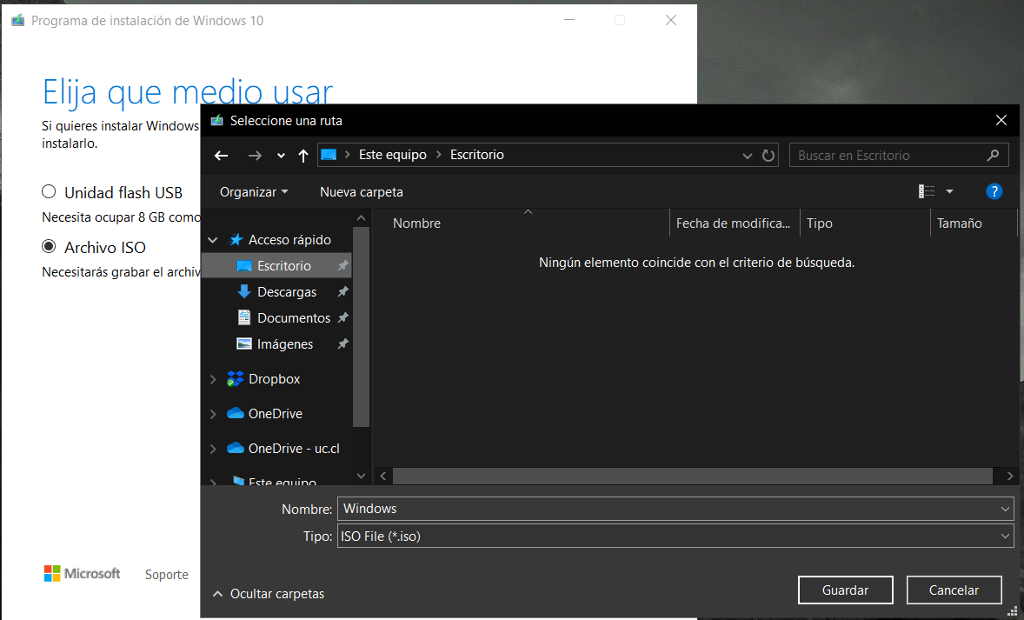
Task: Expand the address bar history dropdown
Action: 748,156
